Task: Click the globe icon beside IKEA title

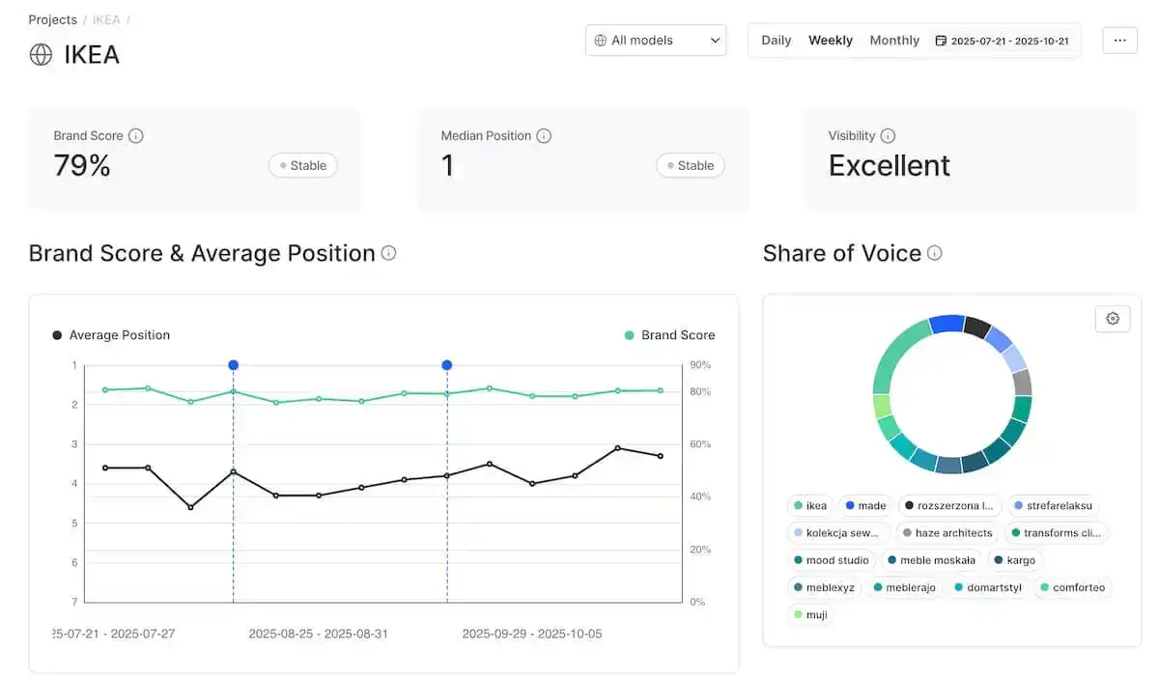Action: pyautogui.click(x=41, y=55)
